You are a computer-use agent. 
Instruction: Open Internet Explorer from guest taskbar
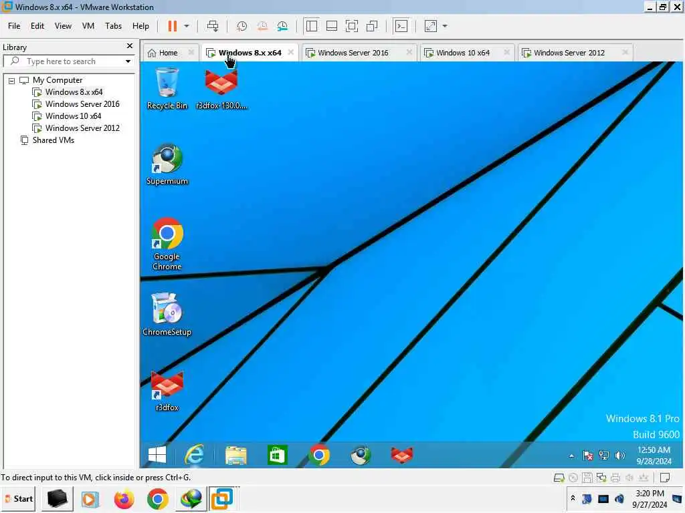(x=194, y=455)
